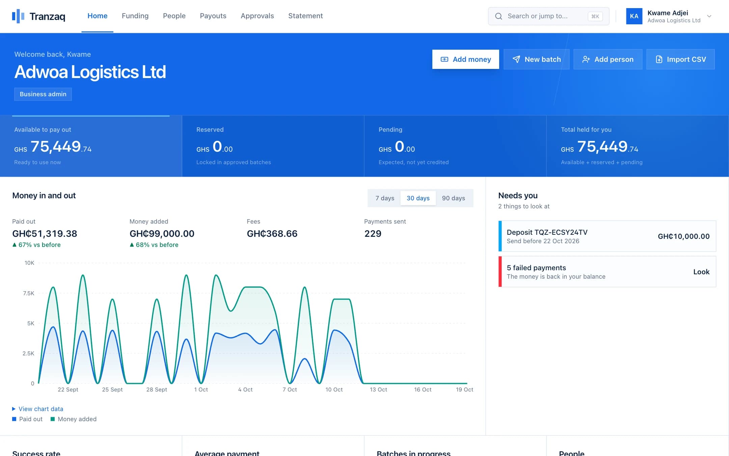Image resolution: width=729 pixels, height=456 pixels.
Task: Click the Business admin badge
Action: click(x=43, y=94)
